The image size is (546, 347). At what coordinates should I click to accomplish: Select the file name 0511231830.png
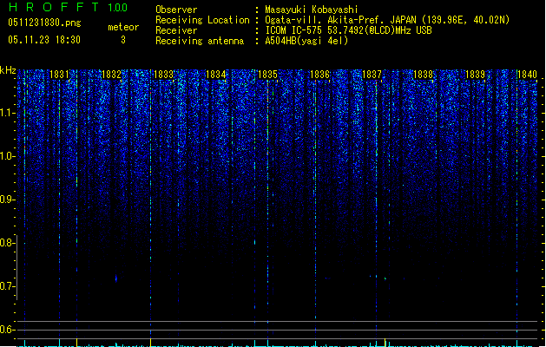(x=44, y=23)
